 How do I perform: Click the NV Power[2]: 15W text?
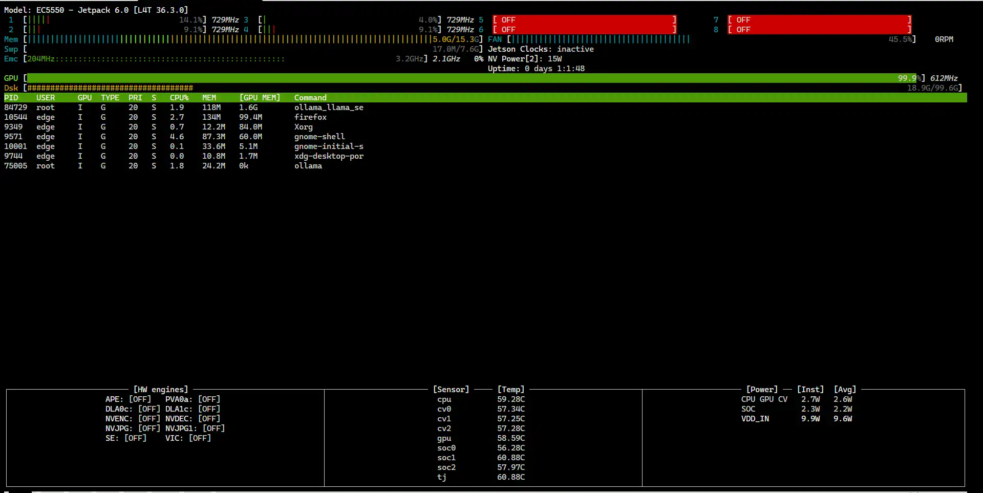coord(525,59)
